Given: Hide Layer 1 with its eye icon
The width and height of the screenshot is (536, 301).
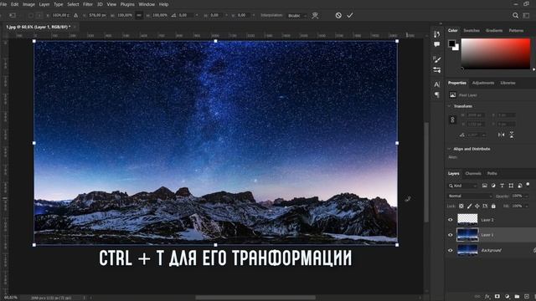Looking at the screenshot, I should 451,235.
